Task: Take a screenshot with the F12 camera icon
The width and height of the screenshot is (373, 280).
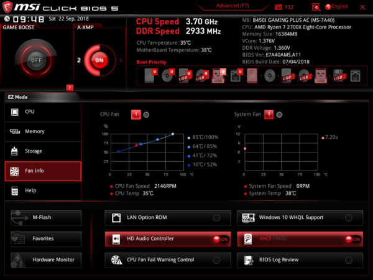Action: click(278, 7)
